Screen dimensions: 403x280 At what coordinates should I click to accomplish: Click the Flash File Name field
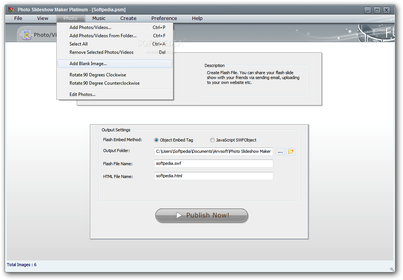(x=214, y=163)
